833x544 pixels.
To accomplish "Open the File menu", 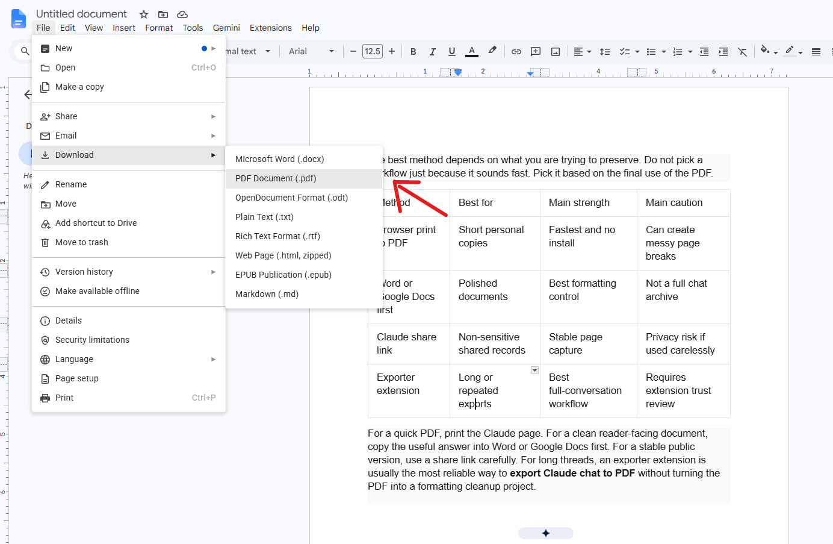I will [43, 28].
